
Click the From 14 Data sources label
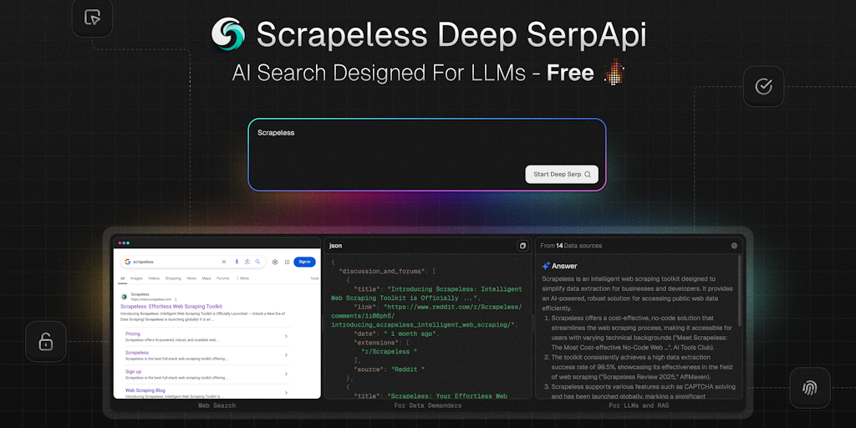pos(571,246)
